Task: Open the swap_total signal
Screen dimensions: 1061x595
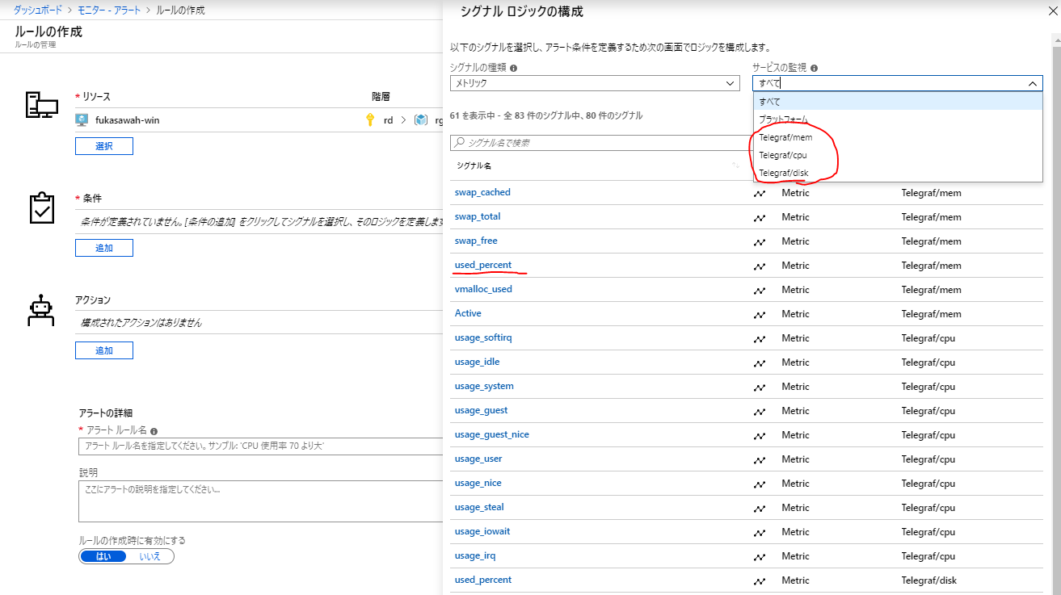Action: [478, 216]
